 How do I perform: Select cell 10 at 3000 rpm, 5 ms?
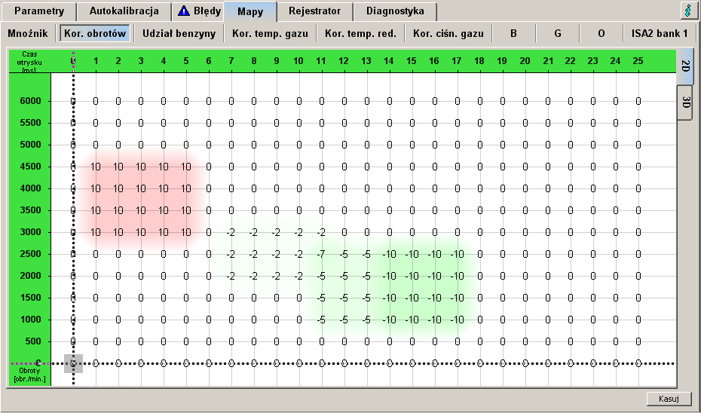pos(186,232)
